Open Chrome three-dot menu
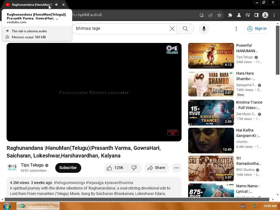Image resolution: width=280 pixels, height=210 pixels. pyautogui.click(x=274, y=15)
